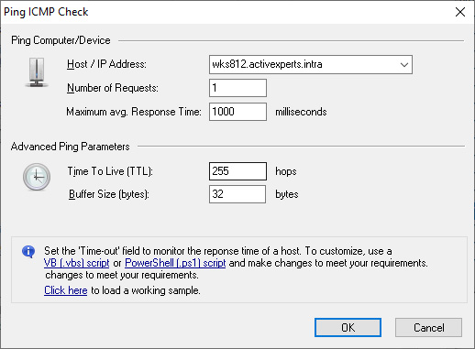Screen dimensions: 475x349
Task: Follow 'Click here' to load sample
Action: click(66, 290)
